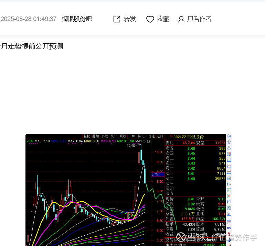Click the diamond icon beside MA1 label
This screenshot has height=246, width=265.
[x=144, y=141]
